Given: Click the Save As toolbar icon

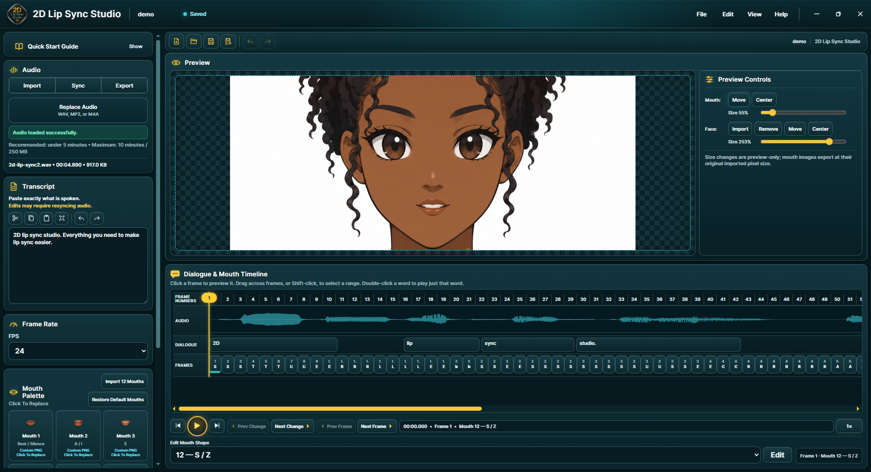Looking at the screenshot, I should [x=228, y=41].
